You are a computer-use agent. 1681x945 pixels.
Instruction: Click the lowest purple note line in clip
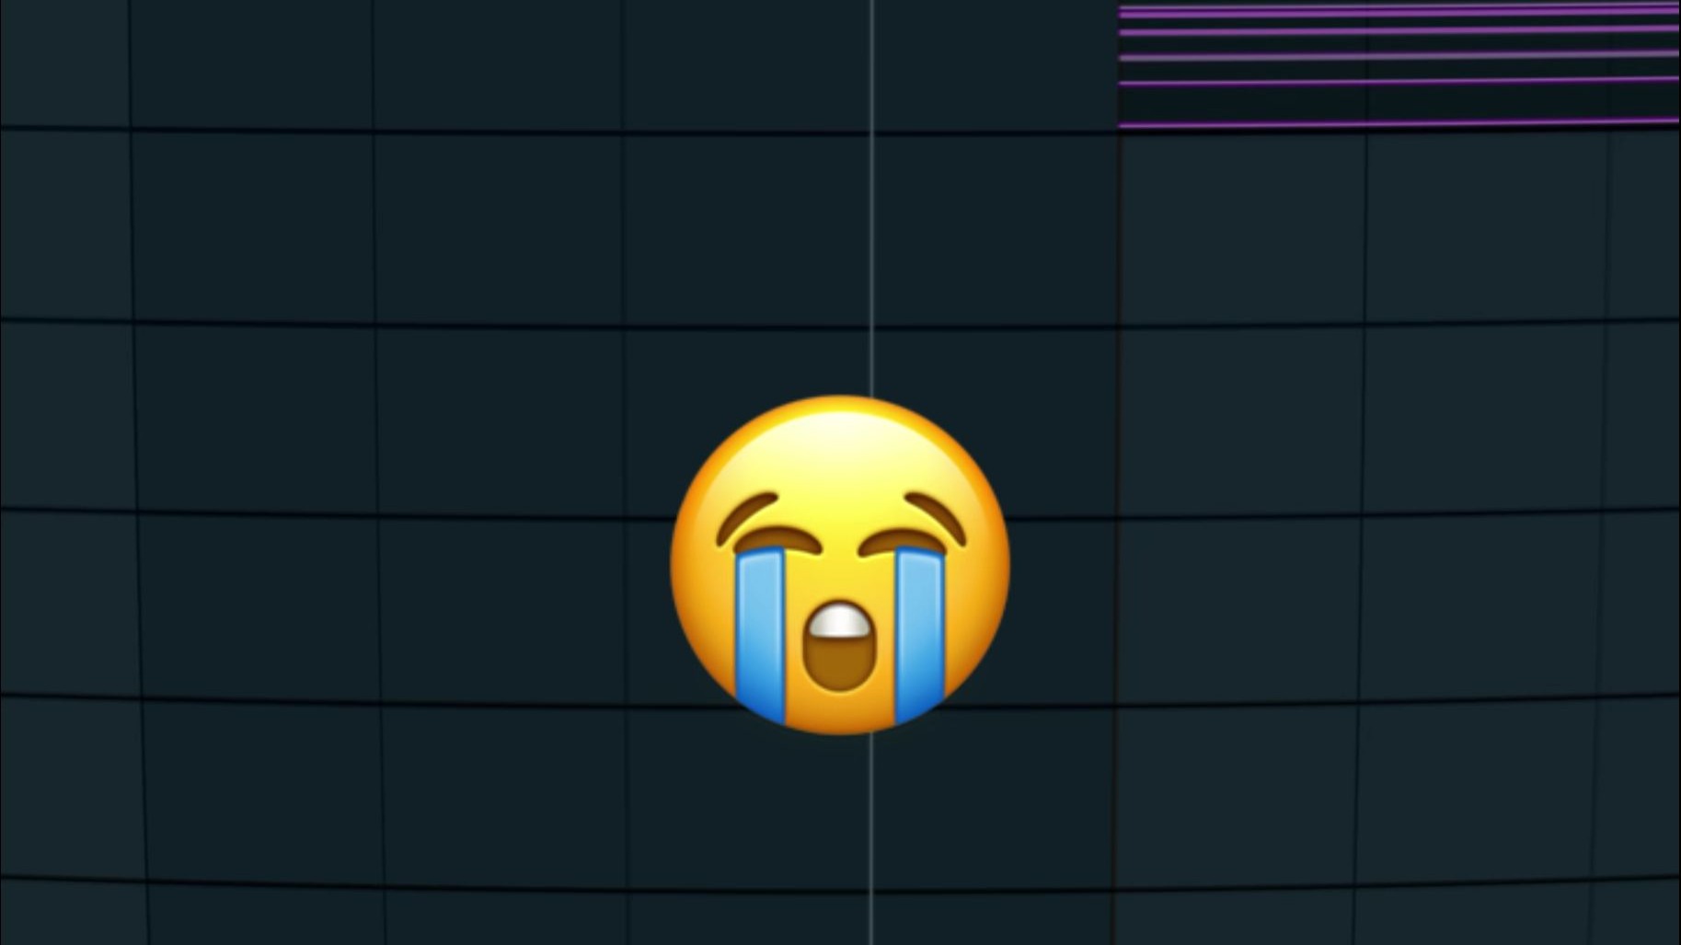(x=1399, y=122)
